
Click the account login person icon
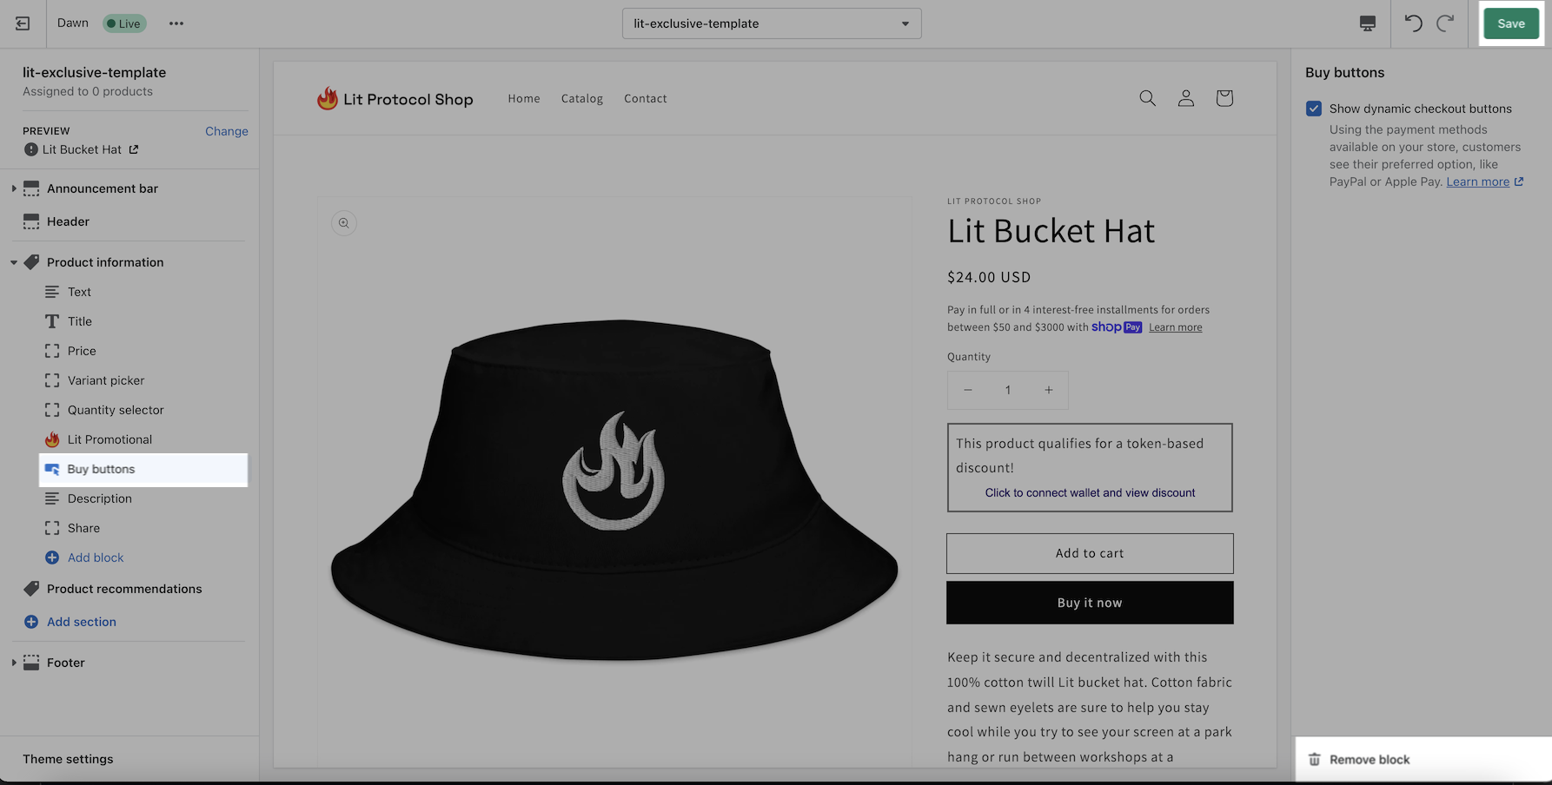pyautogui.click(x=1185, y=98)
